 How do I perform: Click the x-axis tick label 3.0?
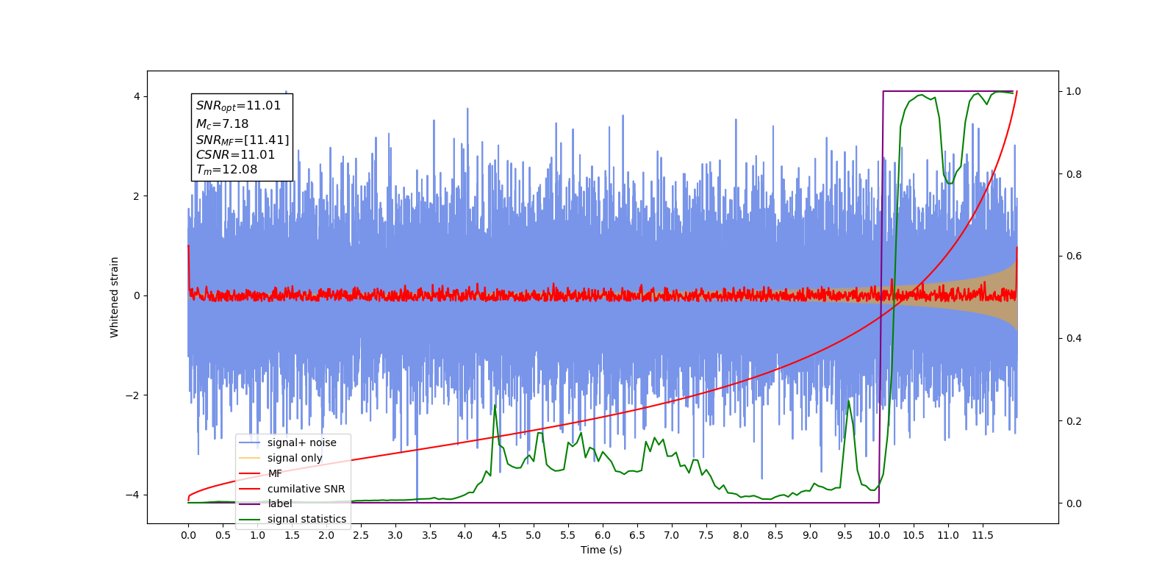coord(395,535)
